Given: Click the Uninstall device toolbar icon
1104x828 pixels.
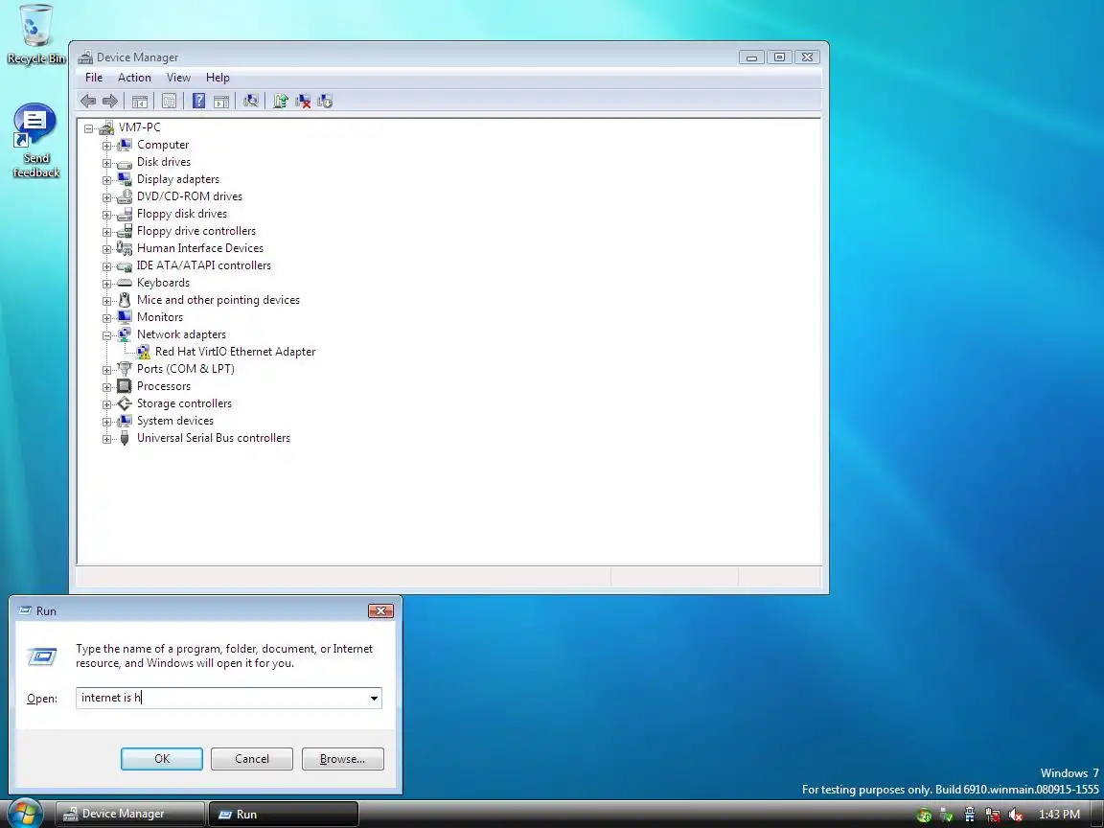Looking at the screenshot, I should (x=303, y=102).
